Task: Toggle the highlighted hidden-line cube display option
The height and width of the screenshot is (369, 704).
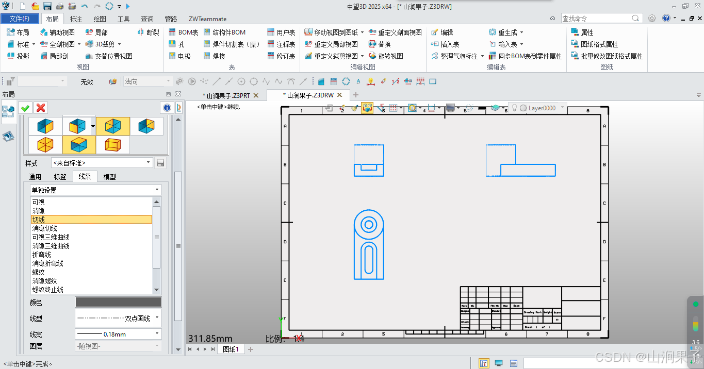Action: [113, 126]
